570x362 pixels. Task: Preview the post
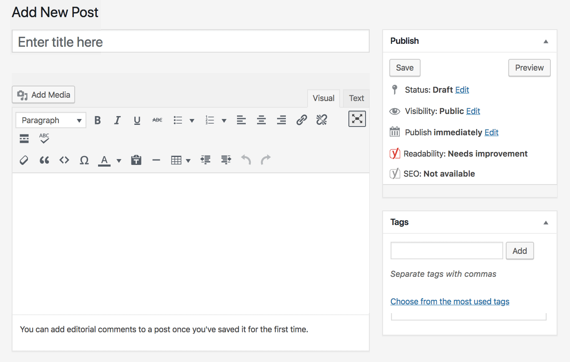click(530, 68)
